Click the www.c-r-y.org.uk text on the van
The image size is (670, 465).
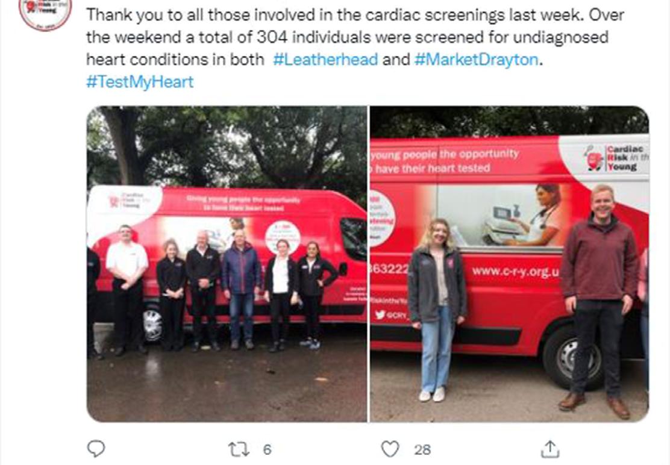coord(515,271)
